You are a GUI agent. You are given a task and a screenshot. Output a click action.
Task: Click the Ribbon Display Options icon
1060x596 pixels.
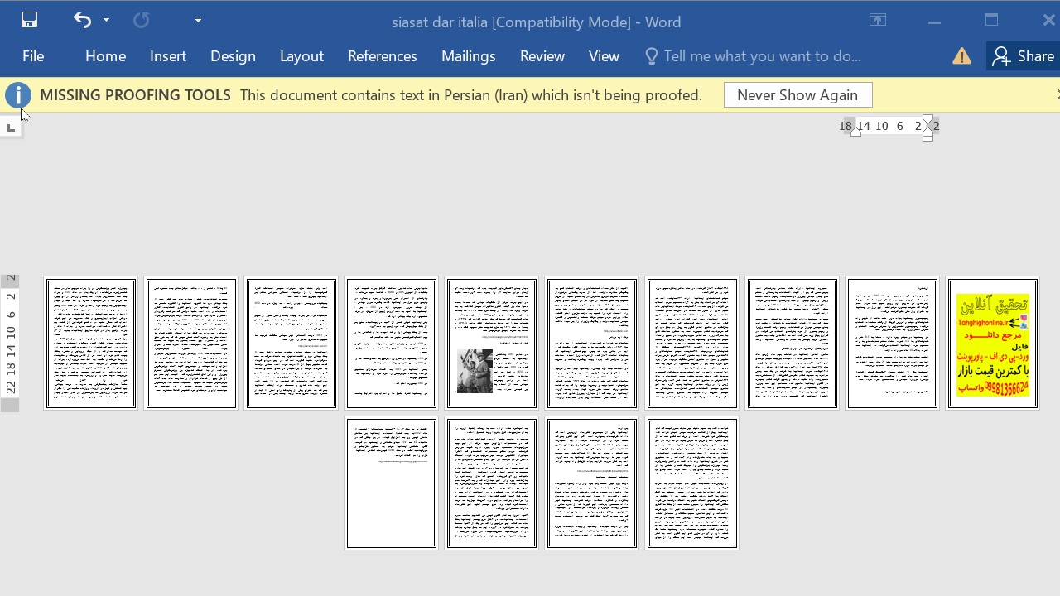[878, 21]
